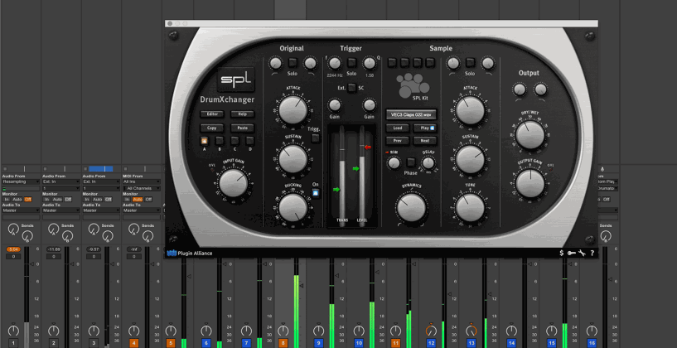
Task: Click the SPL logo badge
Action: click(235, 80)
